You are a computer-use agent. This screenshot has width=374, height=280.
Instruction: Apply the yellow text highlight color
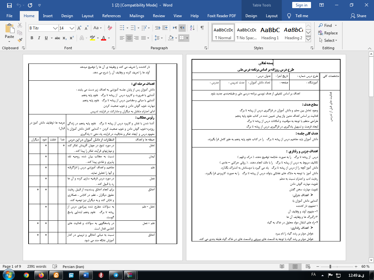point(93,38)
